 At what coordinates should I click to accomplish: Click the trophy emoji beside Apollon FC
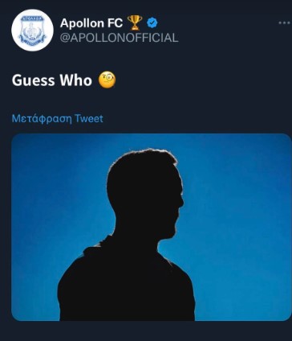click(135, 23)
